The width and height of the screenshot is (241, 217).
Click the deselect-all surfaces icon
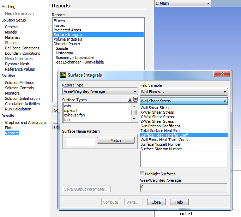click(135, 99)
